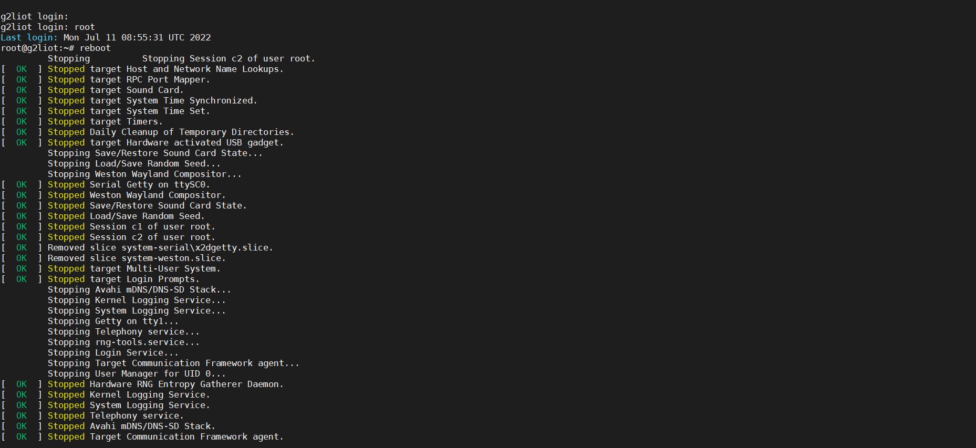Click the 'Mon Jul 11 08:55:31 UTC 2022' timestamp
976x448 pixels.
coord(137,37)
